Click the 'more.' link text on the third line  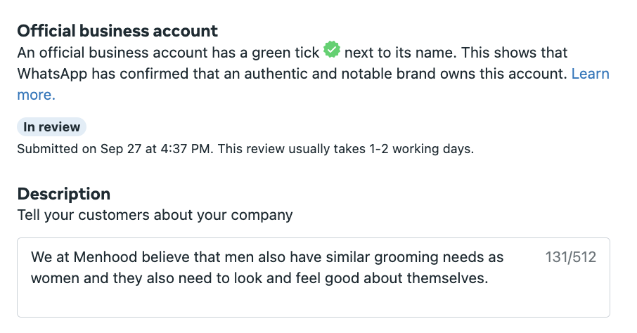pyautogui.click(x=36, y=95)
